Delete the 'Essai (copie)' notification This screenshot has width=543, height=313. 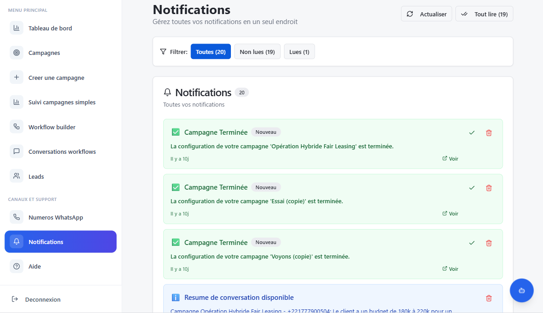coord(489,188)
